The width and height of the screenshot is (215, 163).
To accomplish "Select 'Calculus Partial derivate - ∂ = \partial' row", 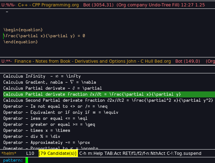I will point(52,88).
